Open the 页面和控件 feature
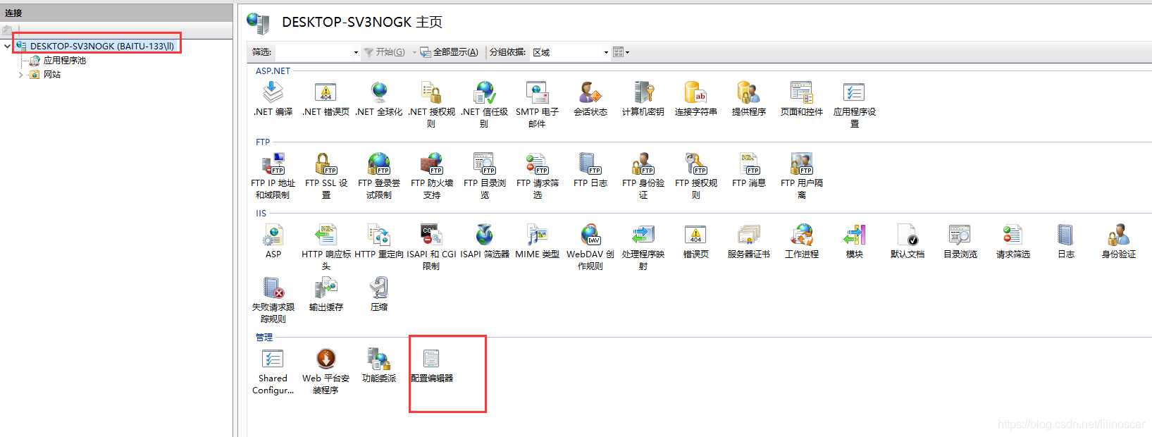 point(802,99)
